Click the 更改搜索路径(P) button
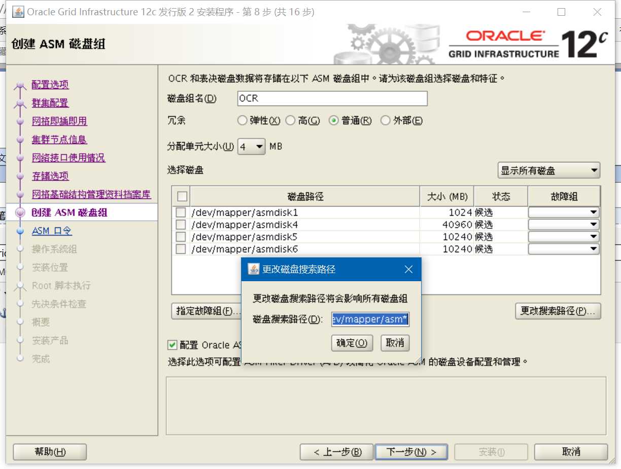The width and height of the screenshot is (621, 469). click(558, 311)
